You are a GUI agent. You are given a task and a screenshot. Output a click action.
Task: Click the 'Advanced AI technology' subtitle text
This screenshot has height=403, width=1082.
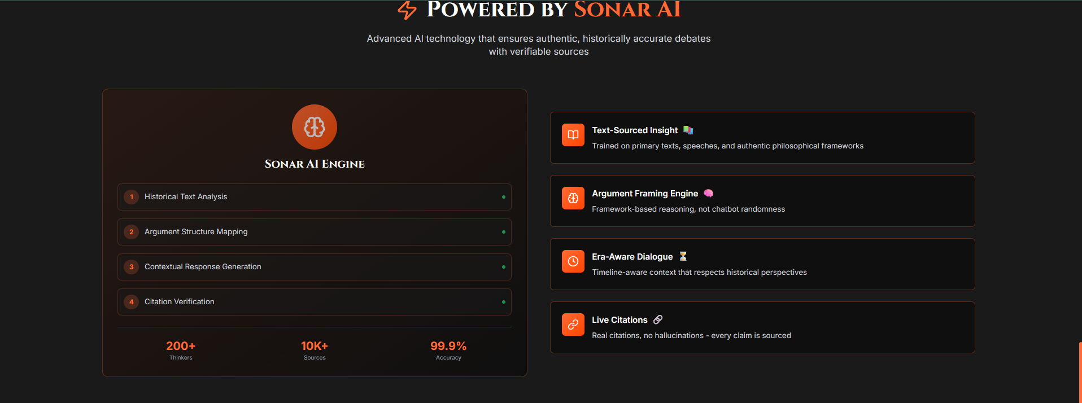pyautogui.click(x=539, y=45)
